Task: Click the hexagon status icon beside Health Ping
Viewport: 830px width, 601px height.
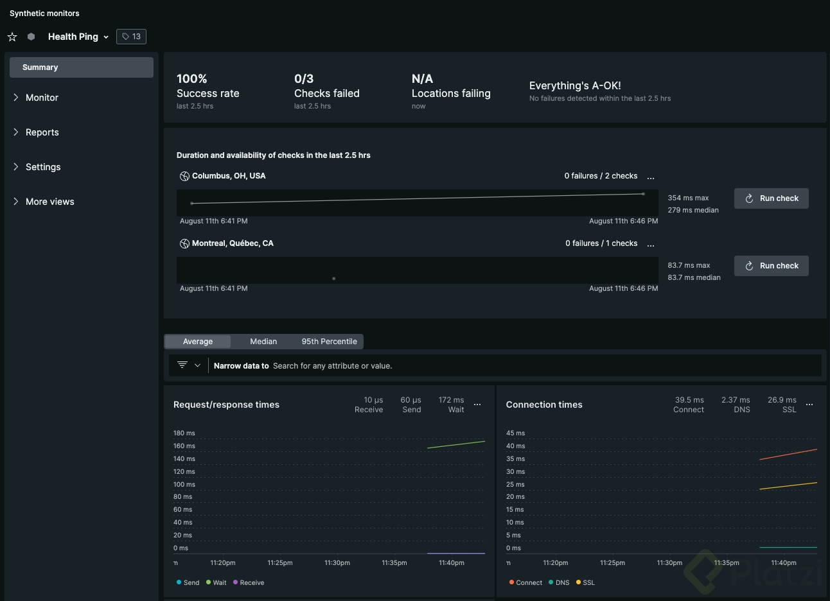Action: pos(31,37)
